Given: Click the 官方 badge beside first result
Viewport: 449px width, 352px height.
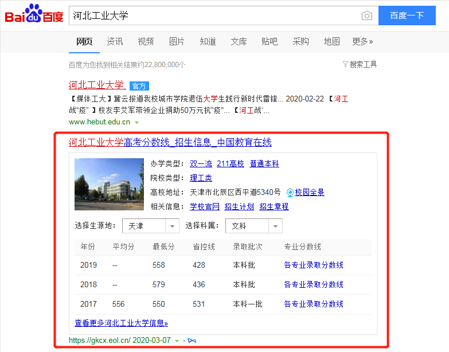Looking at the screenshot, I should [139, 86].
